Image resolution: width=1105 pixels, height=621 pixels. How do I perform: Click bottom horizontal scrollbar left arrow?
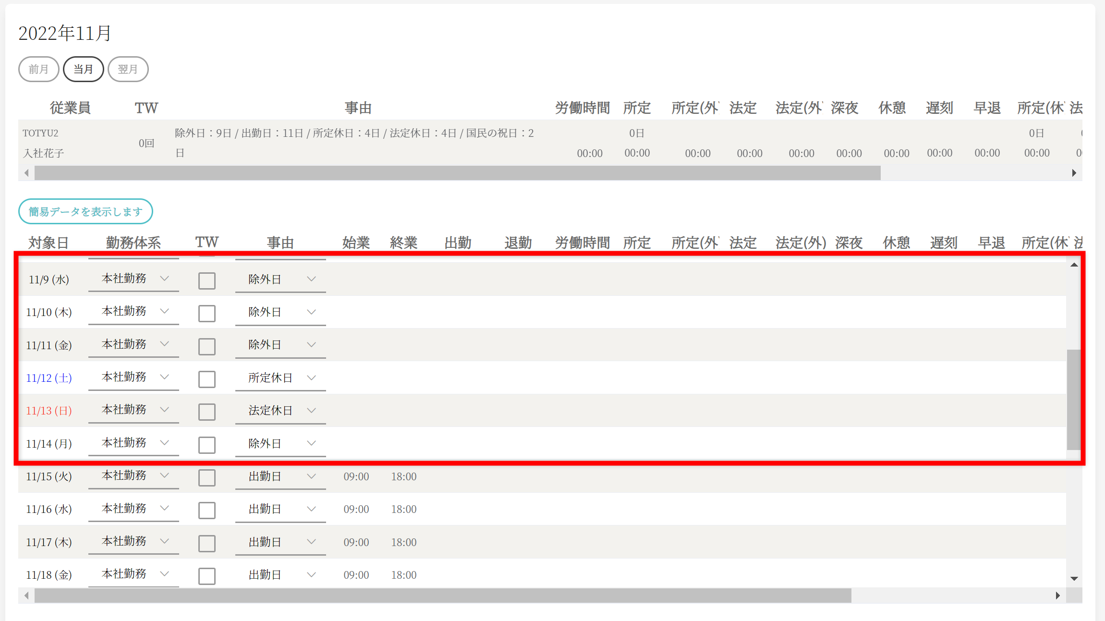pyautogui.click(x=26, y=596)
